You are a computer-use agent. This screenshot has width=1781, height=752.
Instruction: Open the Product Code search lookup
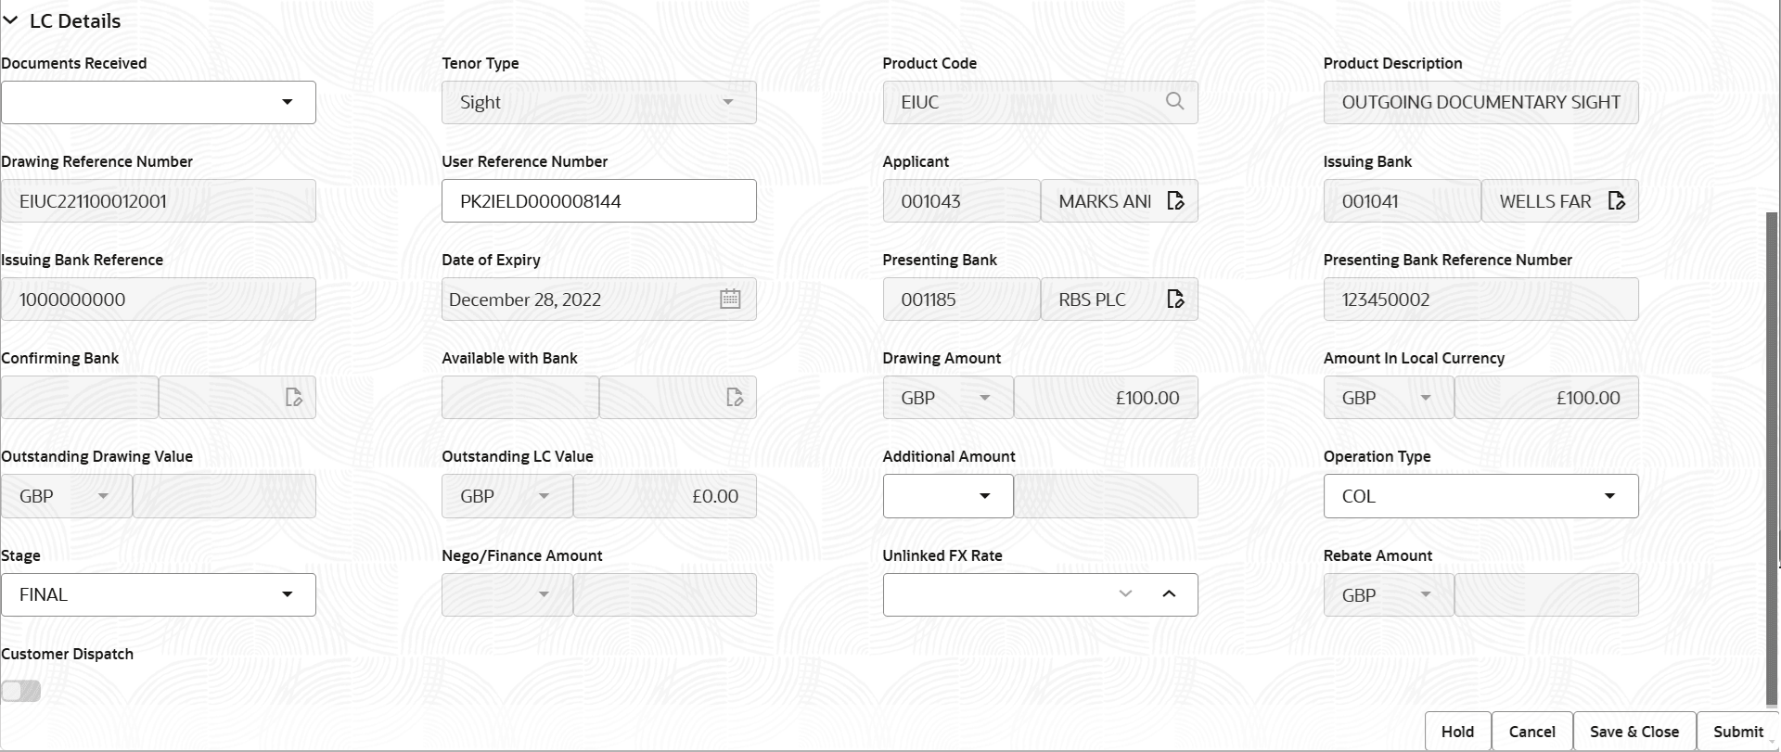click(1174, 102)
